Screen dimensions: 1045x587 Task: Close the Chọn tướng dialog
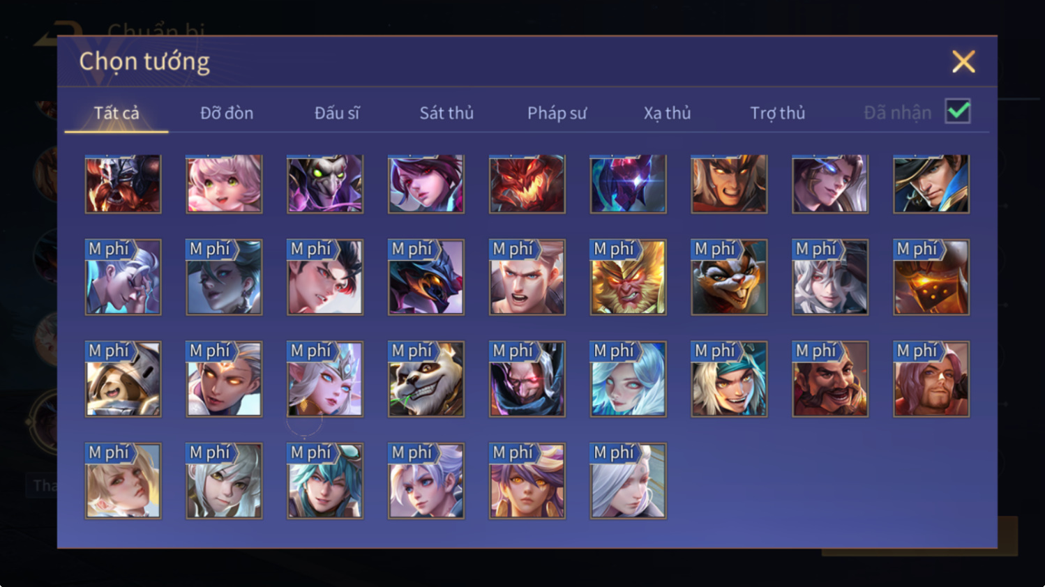(x=963, y=62)
